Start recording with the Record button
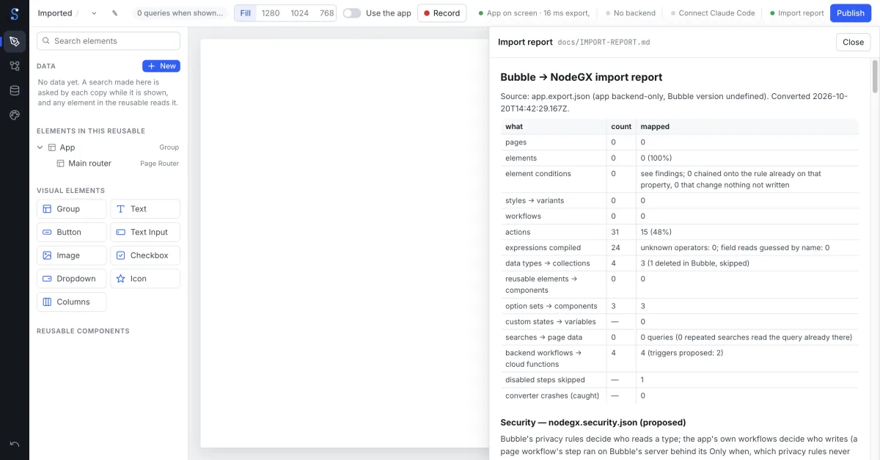 coord(441,13)
